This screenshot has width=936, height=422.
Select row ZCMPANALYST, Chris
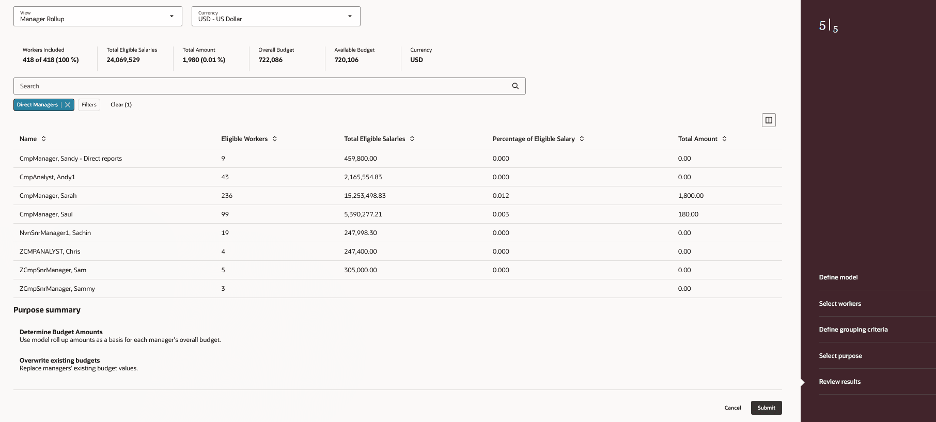(398, 252)
